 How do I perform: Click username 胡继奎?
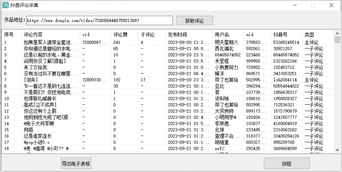[222, 143]
